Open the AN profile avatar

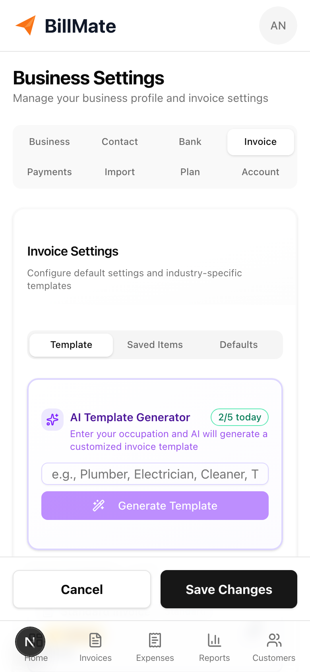point(278,25)
